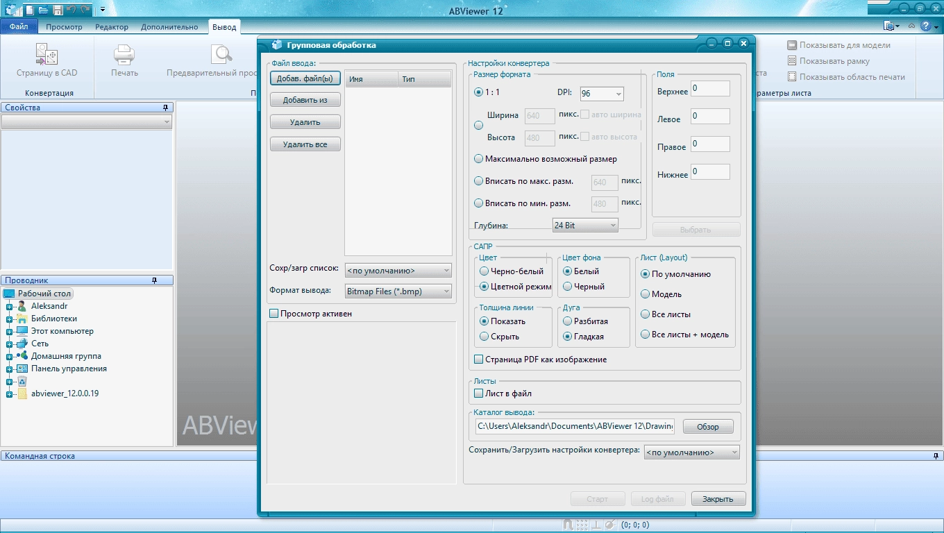This screenshot has height=533, width=944.
Task: Click the New document icon in quick access toolbar
Action: [x=30, y=10]
